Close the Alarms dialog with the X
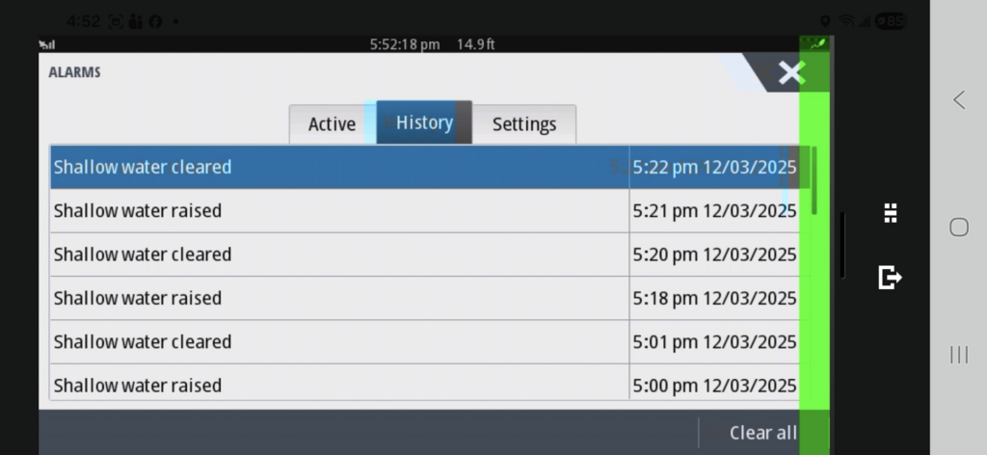 pyautogui.click(x=790, y=73)
